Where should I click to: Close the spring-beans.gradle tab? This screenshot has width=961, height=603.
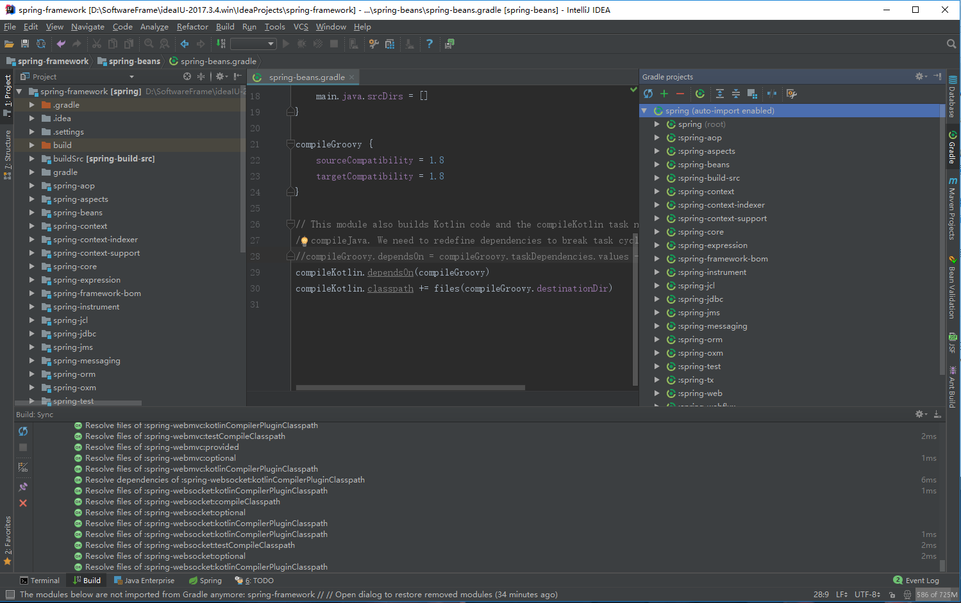point(351,77)
